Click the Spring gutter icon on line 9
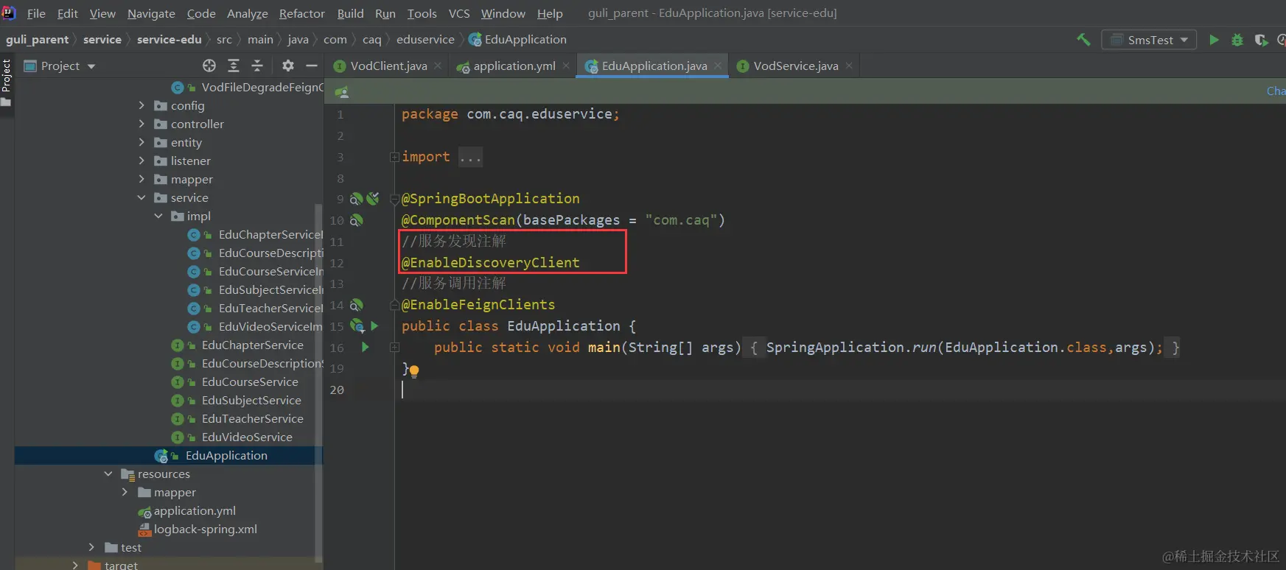The width and height of the screenshot is (1286, 570). 357,199
